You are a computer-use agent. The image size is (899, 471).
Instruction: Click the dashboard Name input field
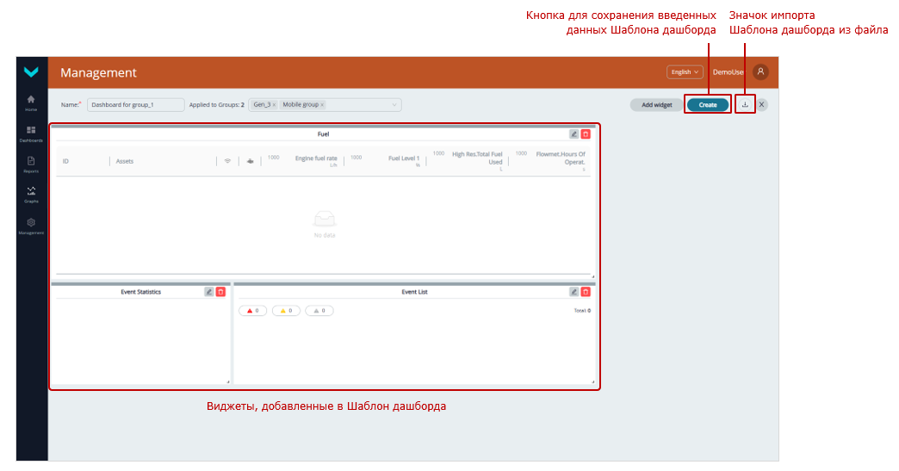click(x=136, y=105)
